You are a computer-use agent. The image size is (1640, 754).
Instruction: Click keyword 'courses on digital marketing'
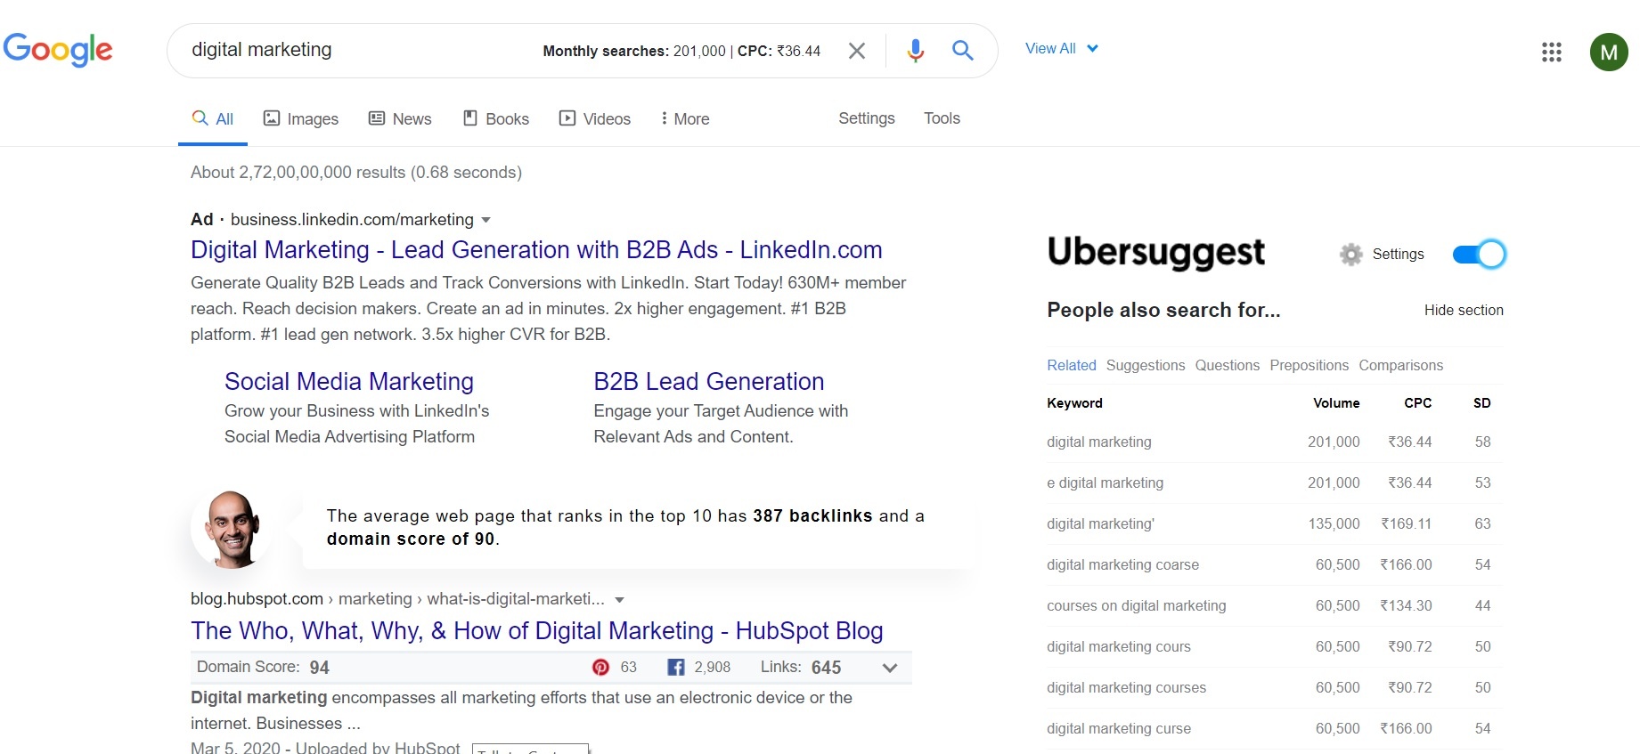tap(1137, 605)
